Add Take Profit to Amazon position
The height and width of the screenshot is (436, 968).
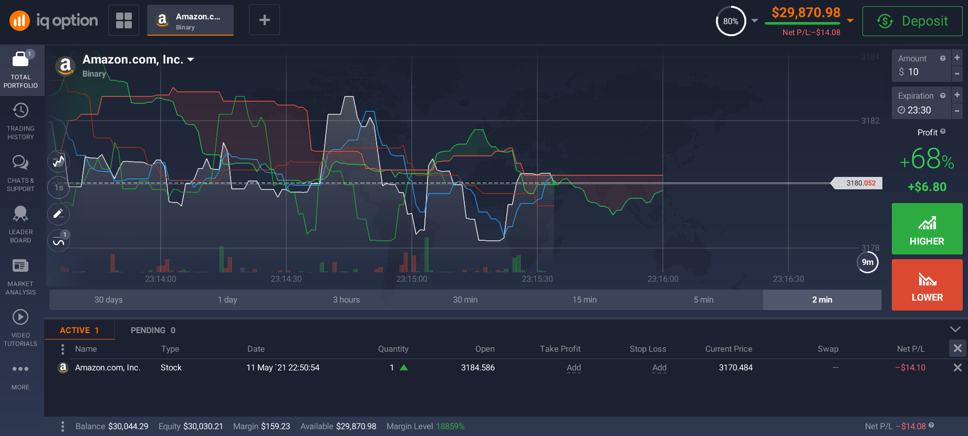[574, 368]
